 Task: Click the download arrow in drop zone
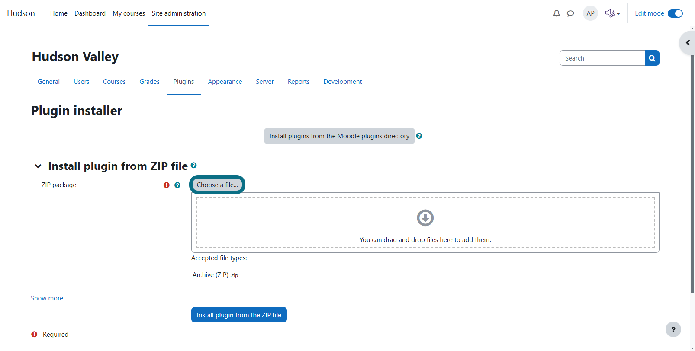tap(425, 218)
